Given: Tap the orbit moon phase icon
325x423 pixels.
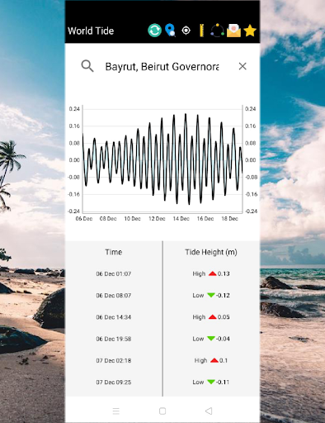Looking at the screenshot, I should point(217,31).
